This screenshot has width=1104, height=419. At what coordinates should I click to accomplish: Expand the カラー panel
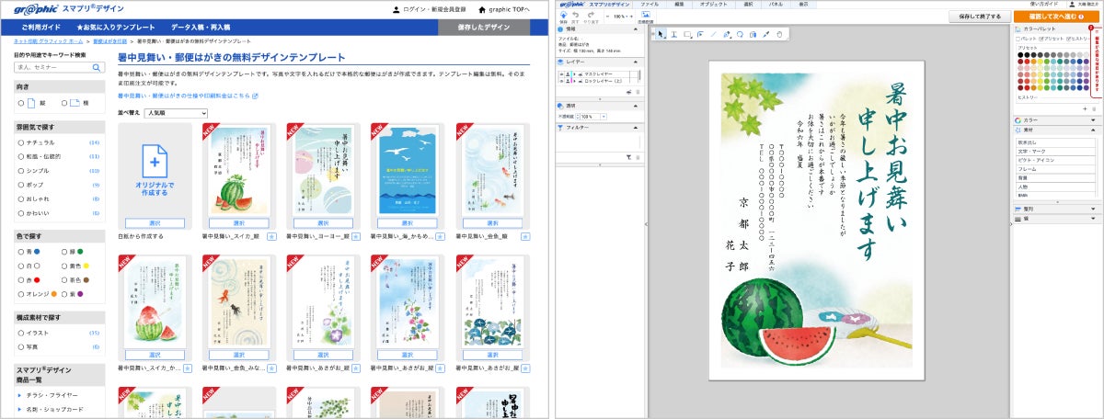pos(1094,120)
